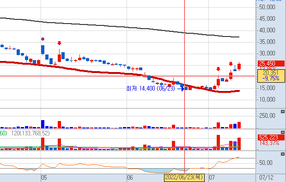Click the 120(133,768,52) moving average legend
This screenshot has width=286, height=182.
(x=30, y=133)
